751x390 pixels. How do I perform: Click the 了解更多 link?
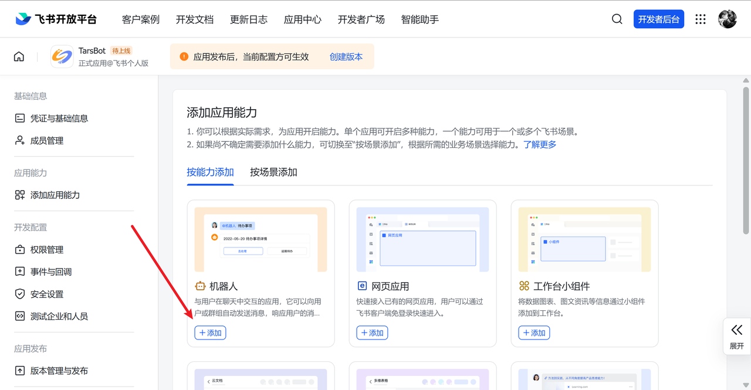540,144
